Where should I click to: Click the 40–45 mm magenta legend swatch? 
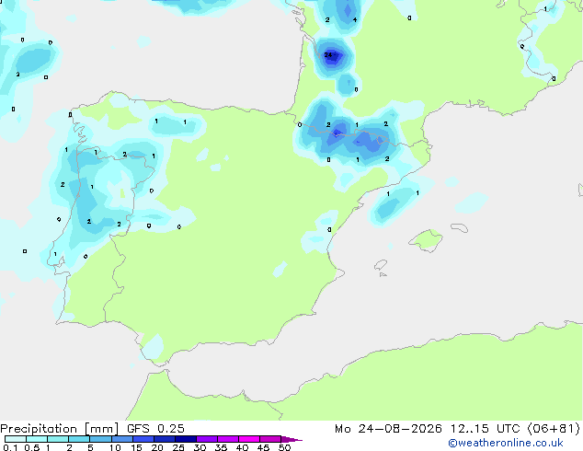[249, 439]
